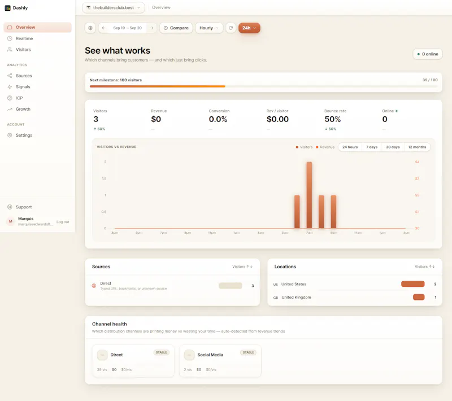Viewport: 452px width, 401px height.
Task: Toggle Visitors series in chart legend
Action: tap(304, 147)
